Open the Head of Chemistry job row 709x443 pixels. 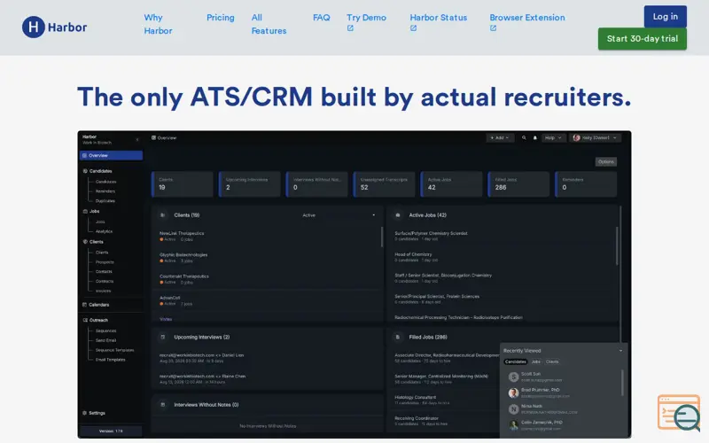tap(504, 257)
